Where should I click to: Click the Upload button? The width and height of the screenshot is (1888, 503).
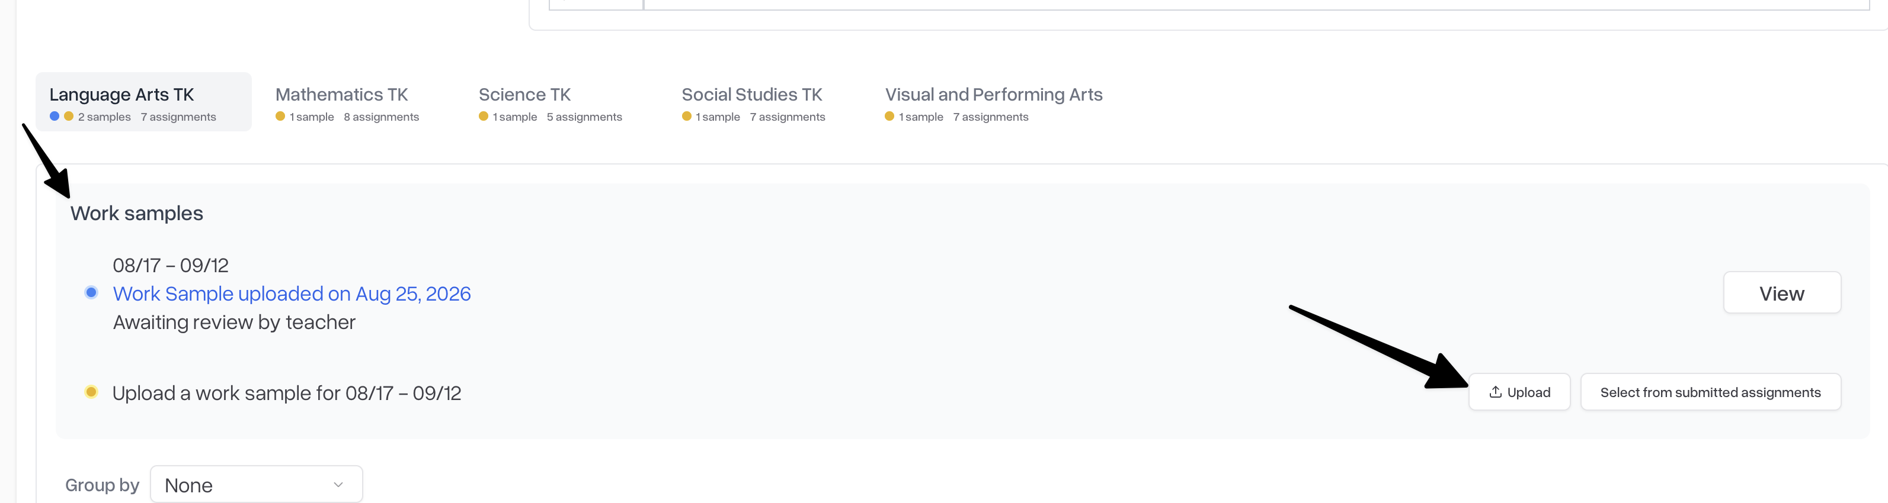click(1519, 392)
